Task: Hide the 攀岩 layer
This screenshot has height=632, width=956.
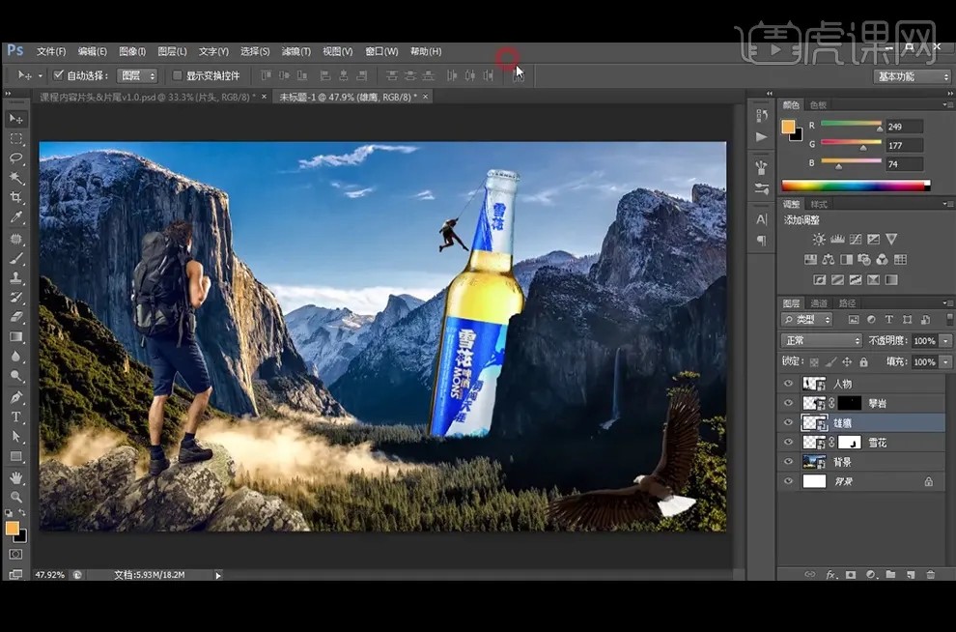Action: pyautogui.click(x=788, y=403)
